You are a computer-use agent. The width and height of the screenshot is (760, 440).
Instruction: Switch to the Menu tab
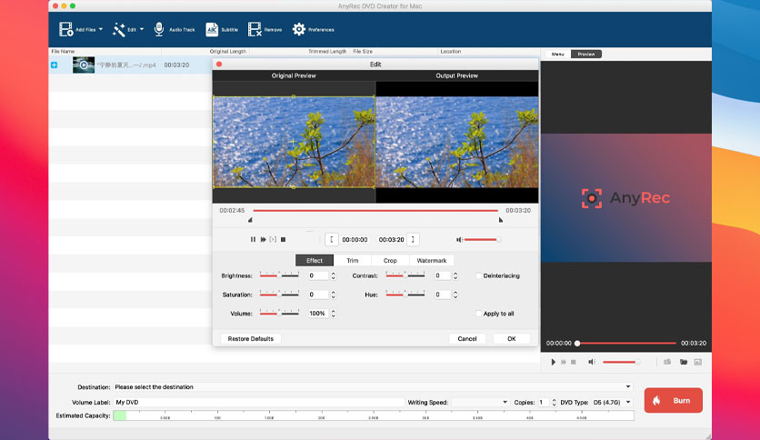point(558,55)
